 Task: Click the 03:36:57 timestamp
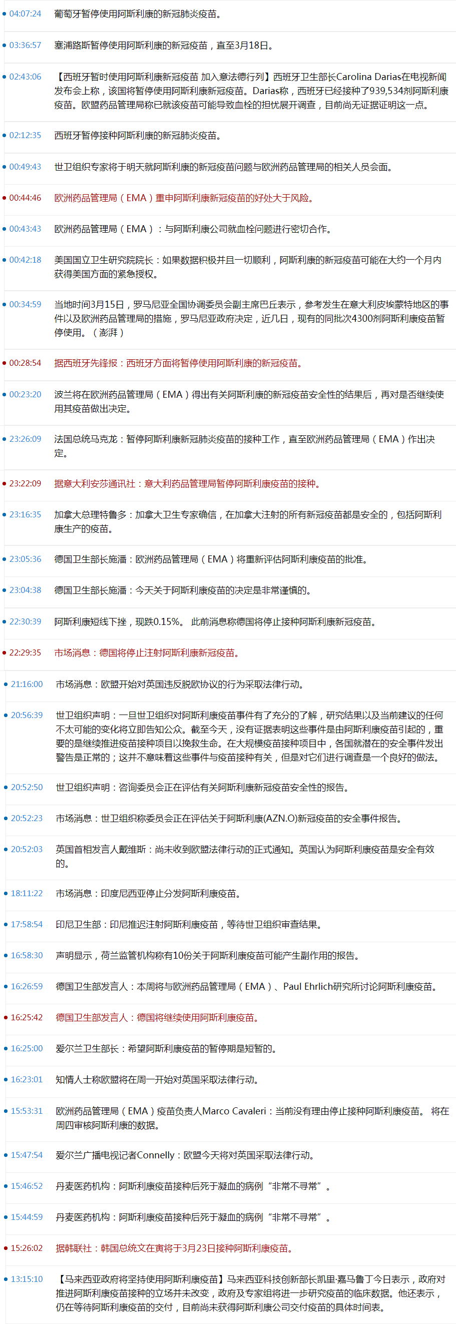[25, 45]
